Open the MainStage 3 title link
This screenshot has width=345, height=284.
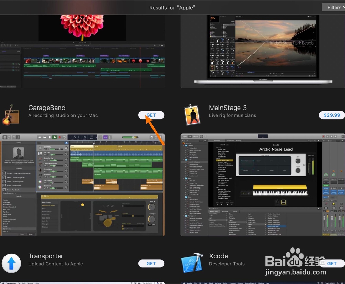click(228, 108)
